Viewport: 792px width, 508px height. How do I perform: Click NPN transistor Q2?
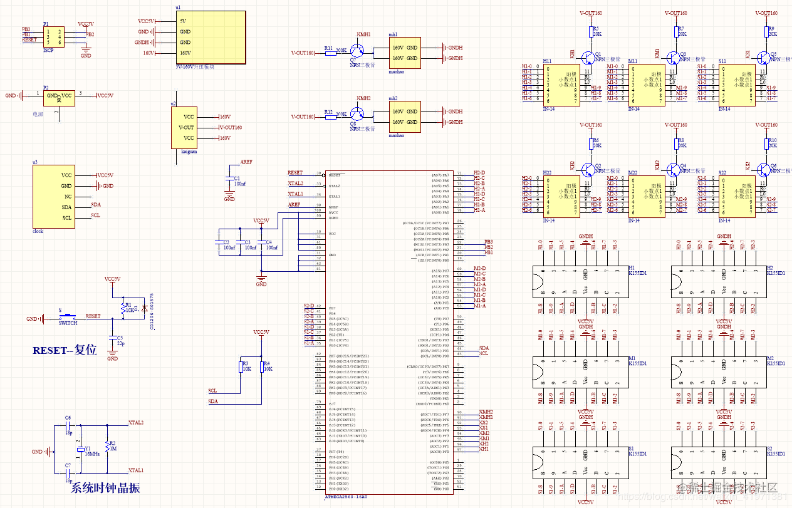(588, 169)
